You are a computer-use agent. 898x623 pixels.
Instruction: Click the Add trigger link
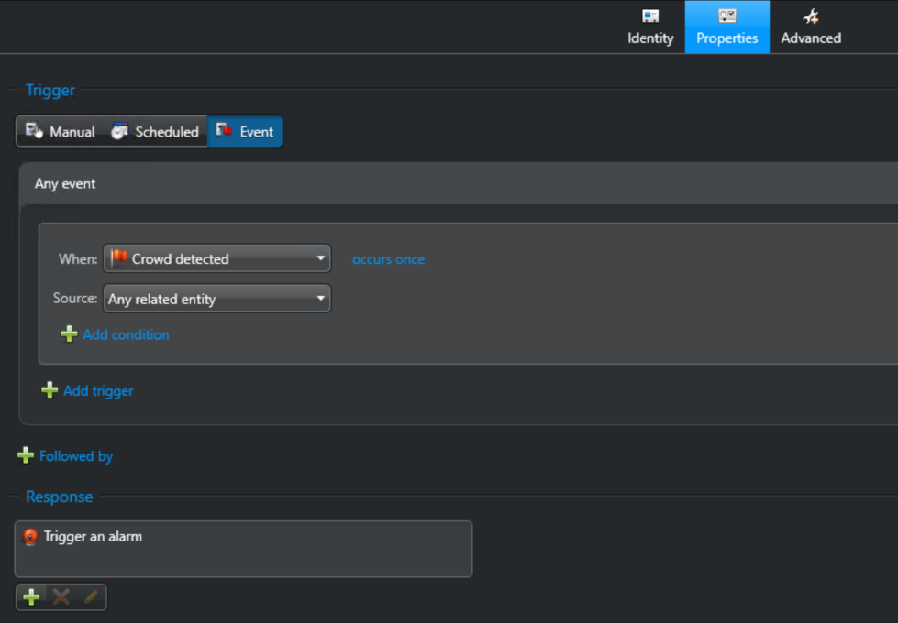[98, 391]
